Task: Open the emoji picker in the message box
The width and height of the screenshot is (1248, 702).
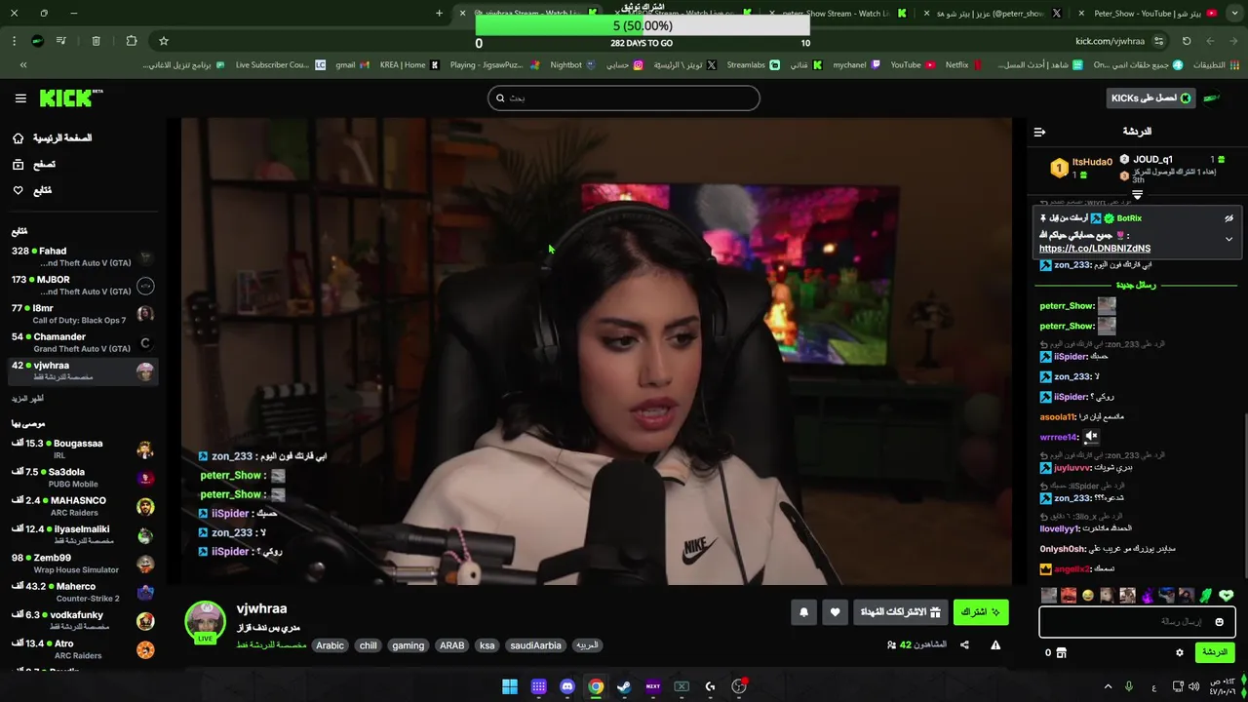Action: click(x=1219, y=622)
